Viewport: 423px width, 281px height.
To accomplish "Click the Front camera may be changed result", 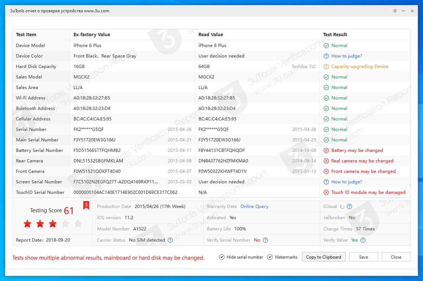I will tap(363, 171).
